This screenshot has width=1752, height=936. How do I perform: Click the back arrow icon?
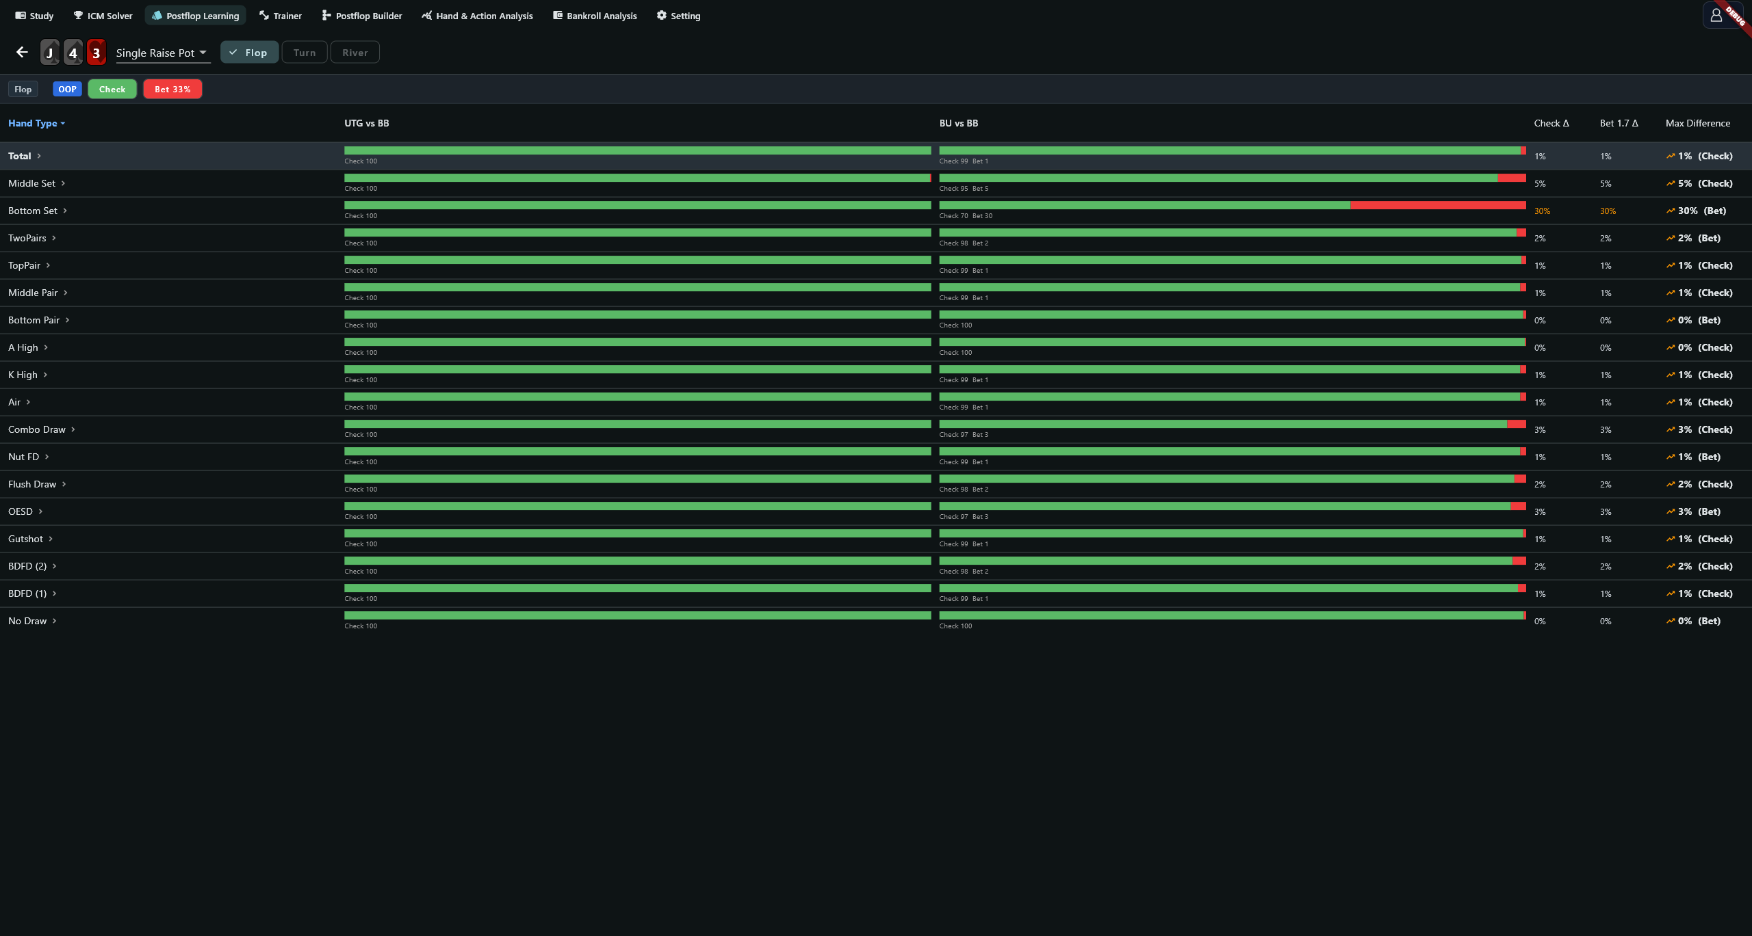[x=22, y=52]
